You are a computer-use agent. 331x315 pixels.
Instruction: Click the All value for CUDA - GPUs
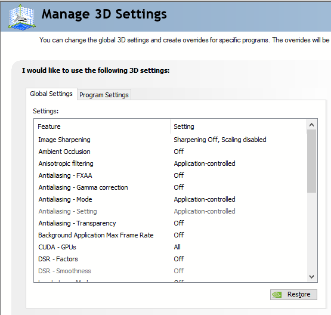click(177, 247)
